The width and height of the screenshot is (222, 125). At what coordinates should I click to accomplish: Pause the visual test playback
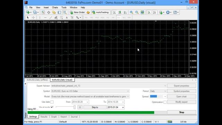80,107
